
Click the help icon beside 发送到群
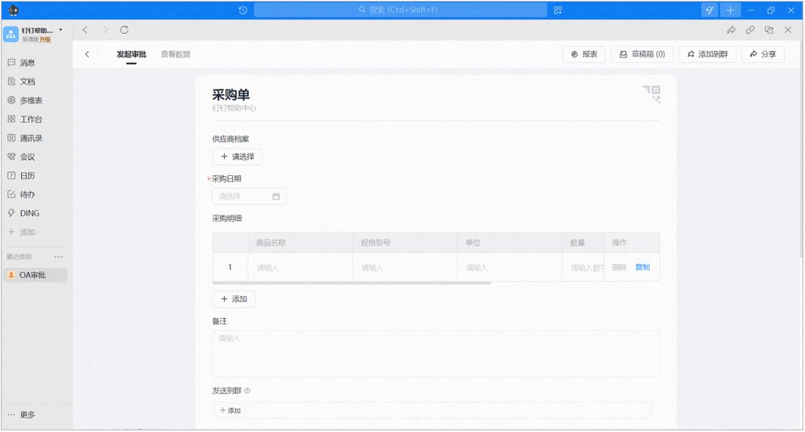pos(247,391)
